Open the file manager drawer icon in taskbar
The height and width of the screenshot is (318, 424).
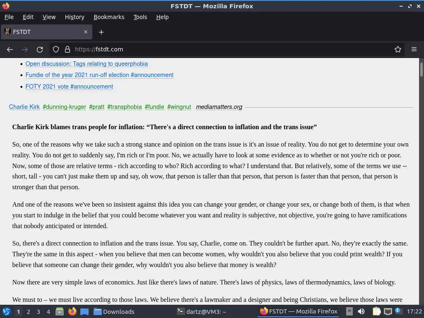pos(60,311)
